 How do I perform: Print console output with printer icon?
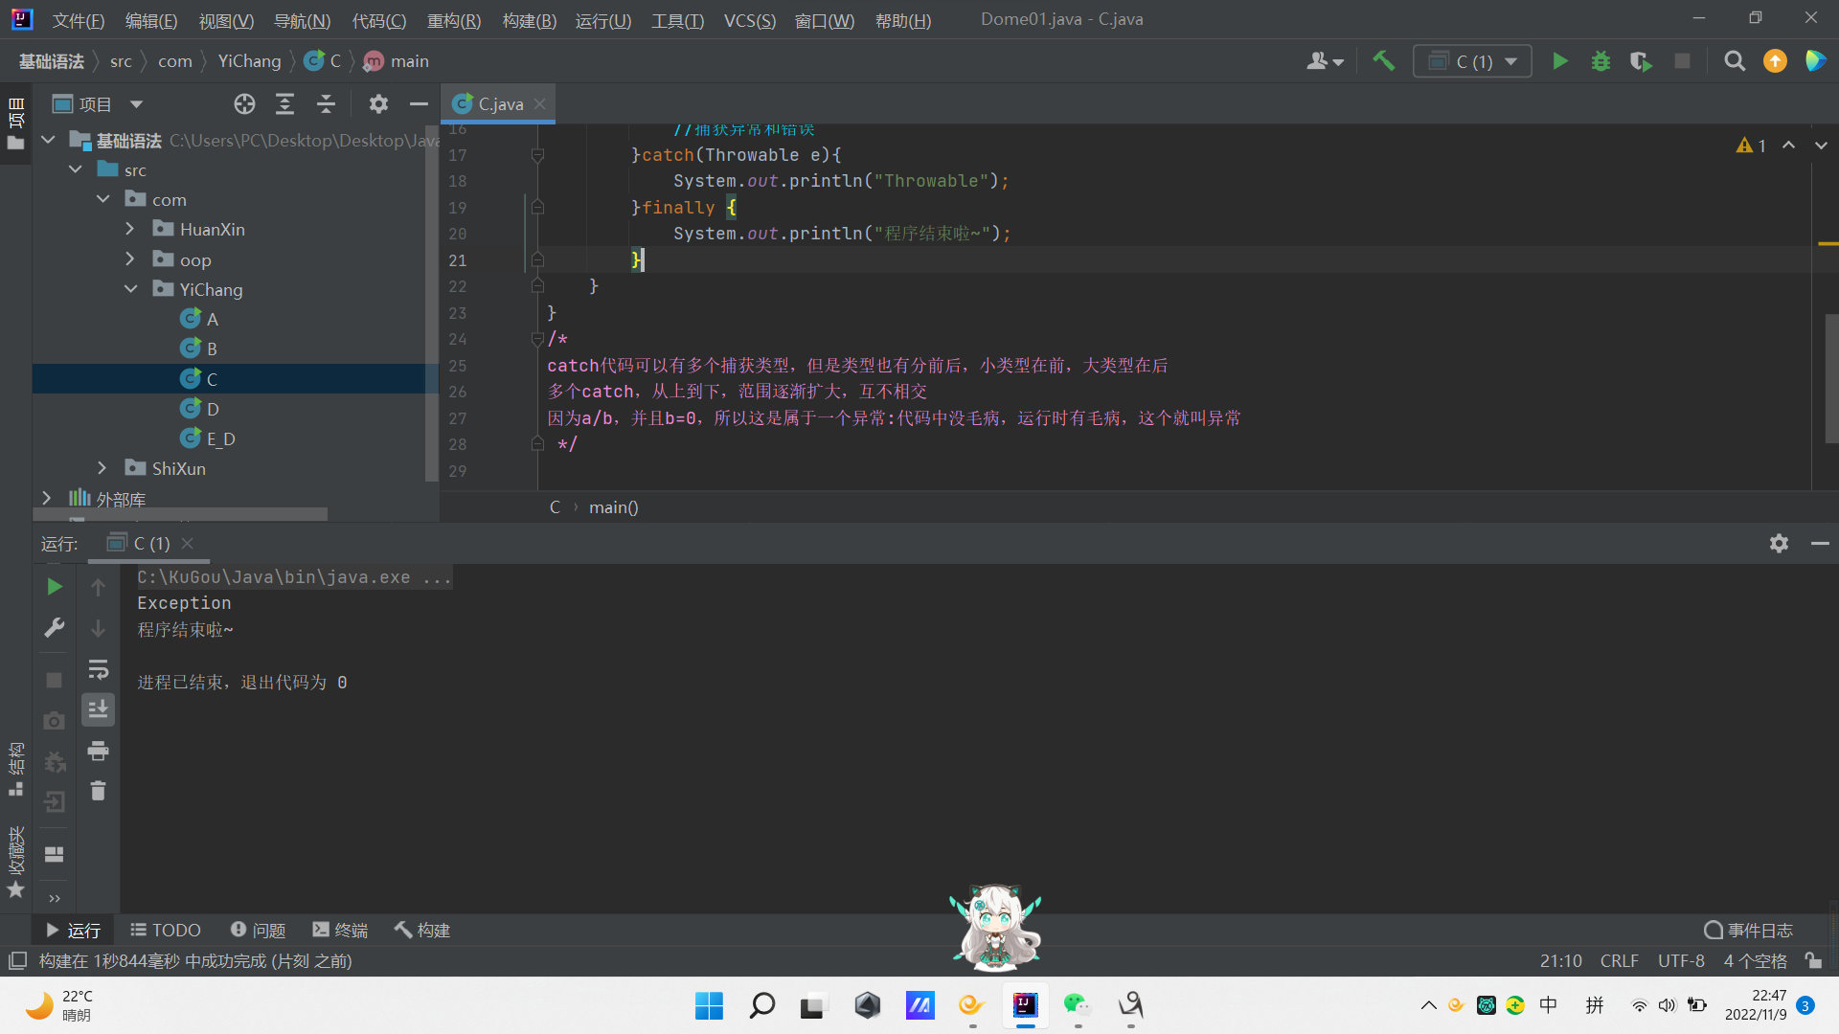click(98, 751)
